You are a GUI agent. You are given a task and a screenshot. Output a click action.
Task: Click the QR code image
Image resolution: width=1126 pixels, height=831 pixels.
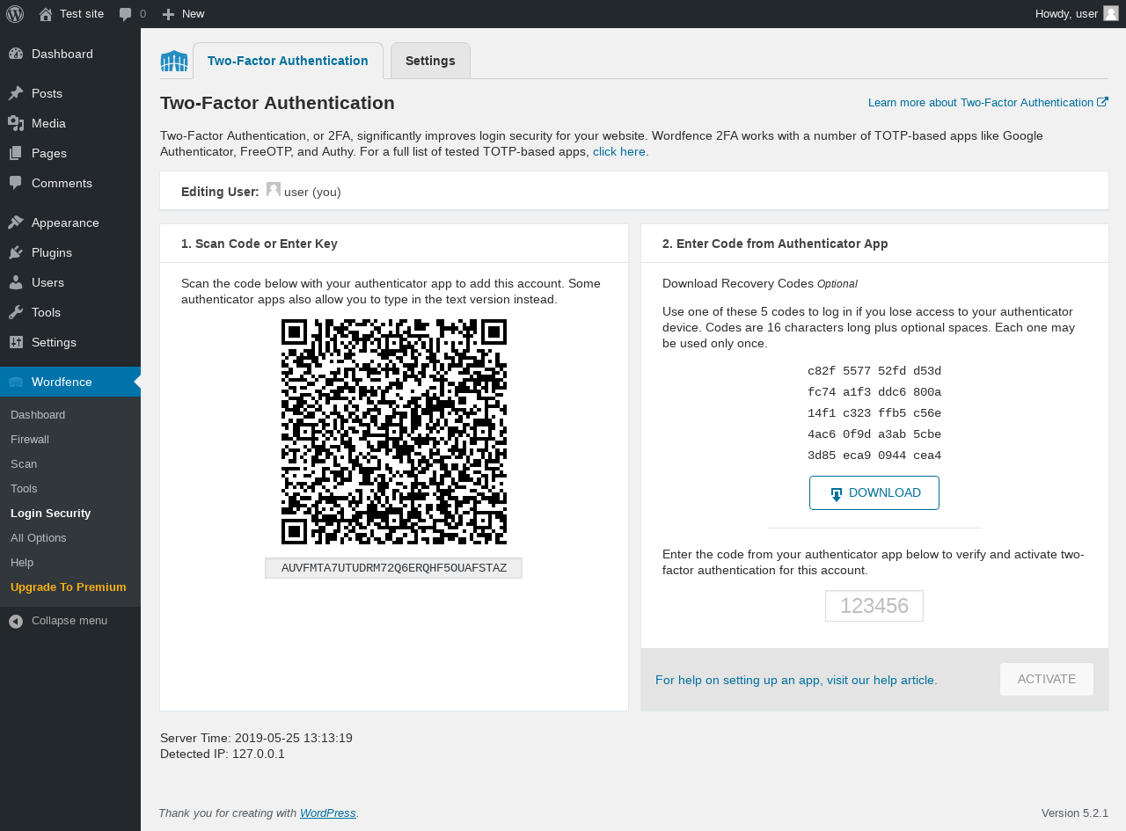[x=394, y=432]
